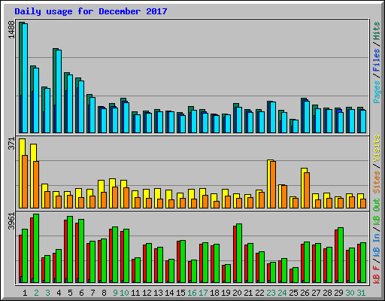Select the green kB Out bar for day 2
Screen dimensions: 385x301
36,248
